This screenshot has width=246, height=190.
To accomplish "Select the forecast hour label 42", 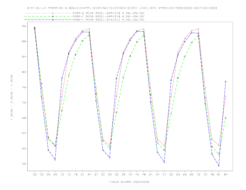I will [130, 174].
